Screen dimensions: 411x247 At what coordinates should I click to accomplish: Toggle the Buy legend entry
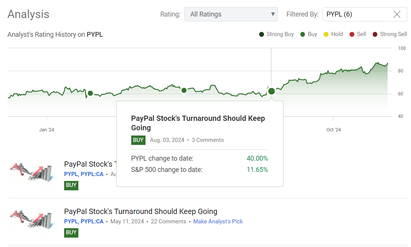(x=309, y=34)
